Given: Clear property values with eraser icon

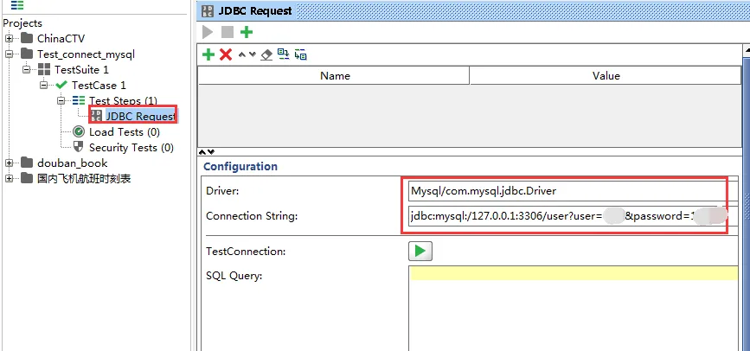Looking at the screenshot, I should 266,54.
